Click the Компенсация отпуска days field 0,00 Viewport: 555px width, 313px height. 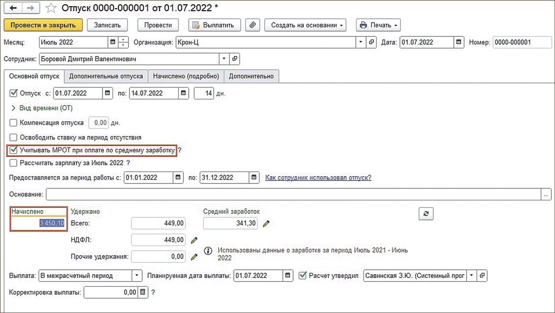click(x=98, y=122)
